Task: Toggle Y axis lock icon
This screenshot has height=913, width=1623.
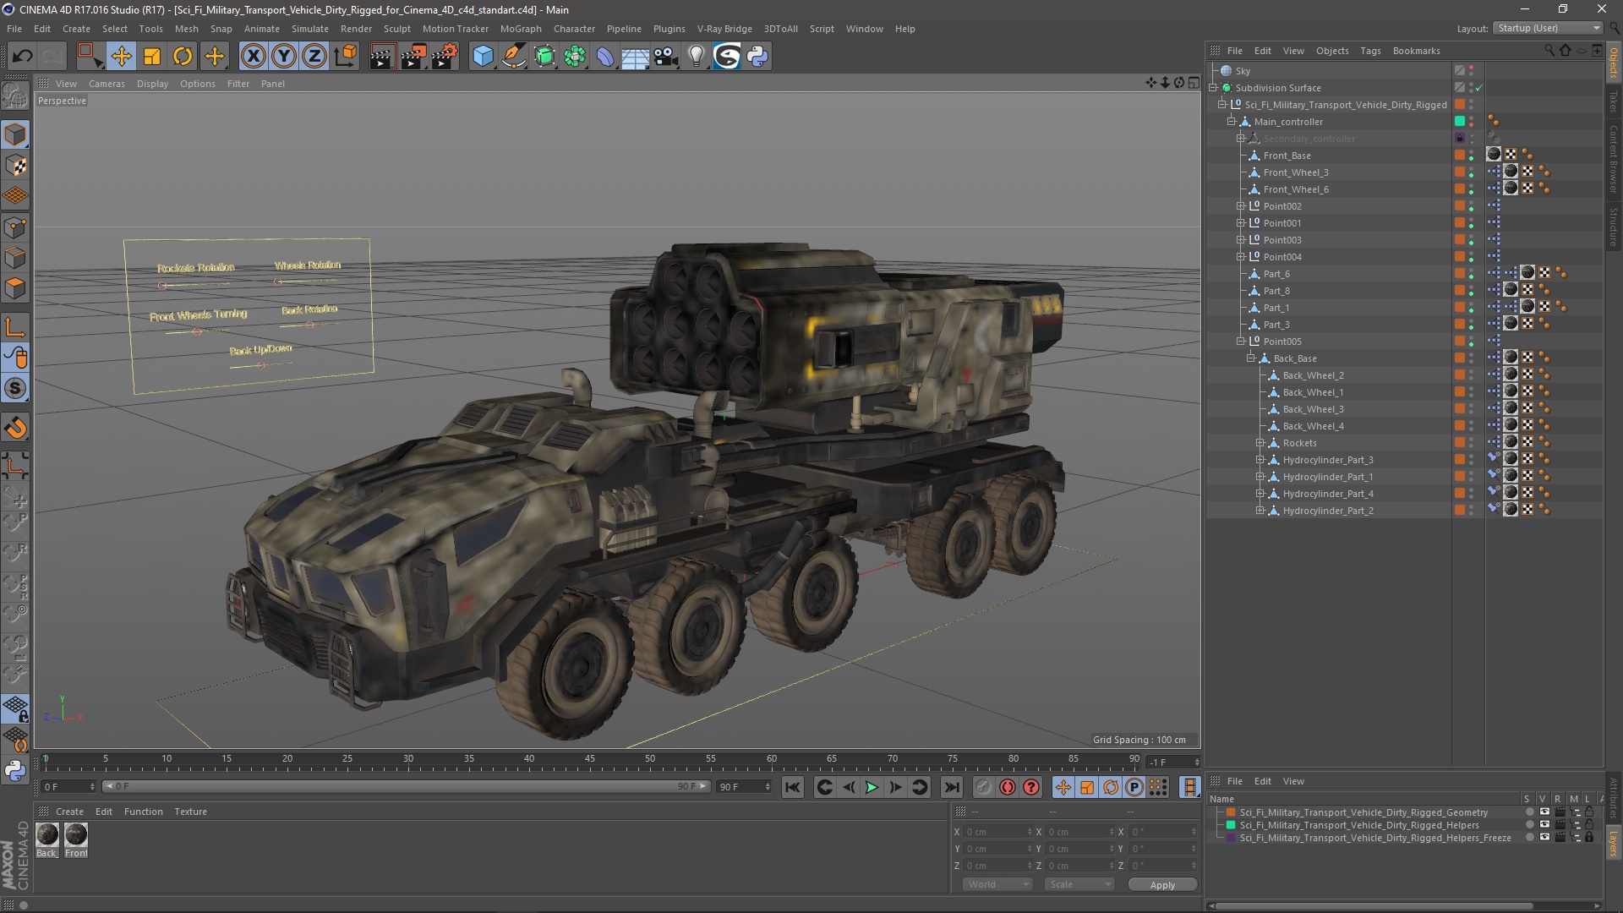Action: (283, 57)
